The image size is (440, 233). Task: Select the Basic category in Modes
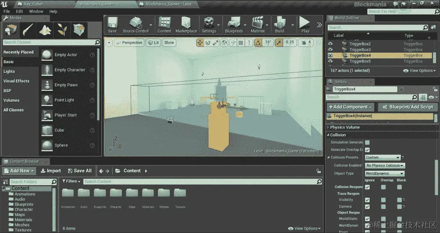[x=20, y=62]
